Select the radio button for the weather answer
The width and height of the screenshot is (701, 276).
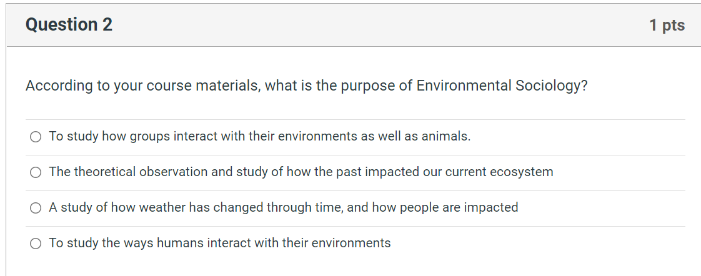coord(36,207)
